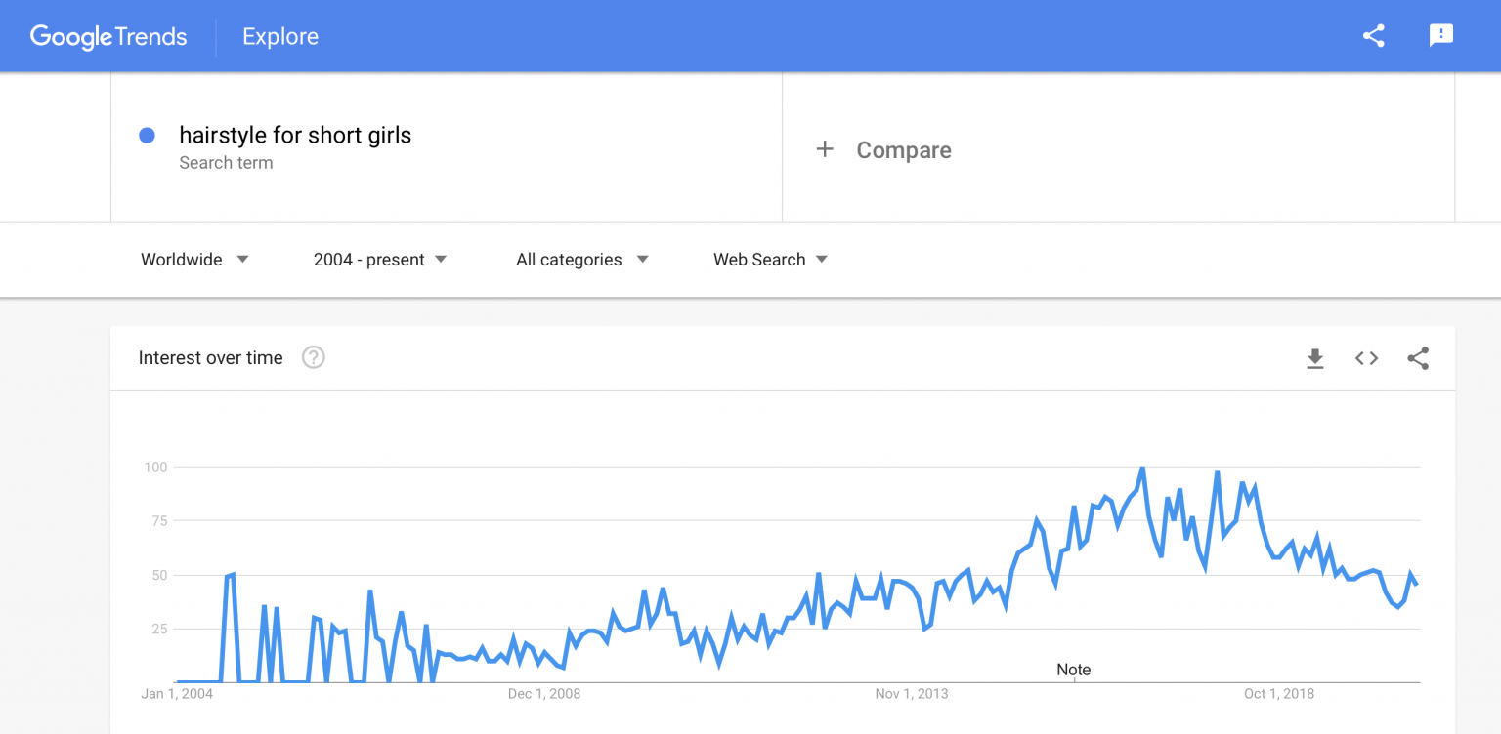Click the Nov 1, 2013 axis label
1501x734 pixels.
(x=911, y=694)
